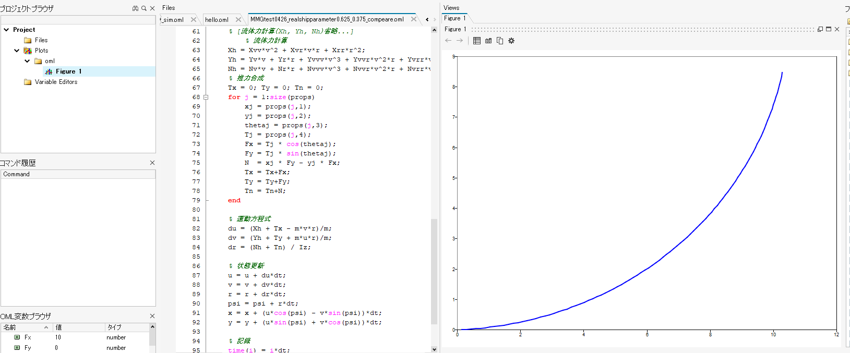
Task: Close the _sim.oml tab
Action: click(x=194, y=19)
